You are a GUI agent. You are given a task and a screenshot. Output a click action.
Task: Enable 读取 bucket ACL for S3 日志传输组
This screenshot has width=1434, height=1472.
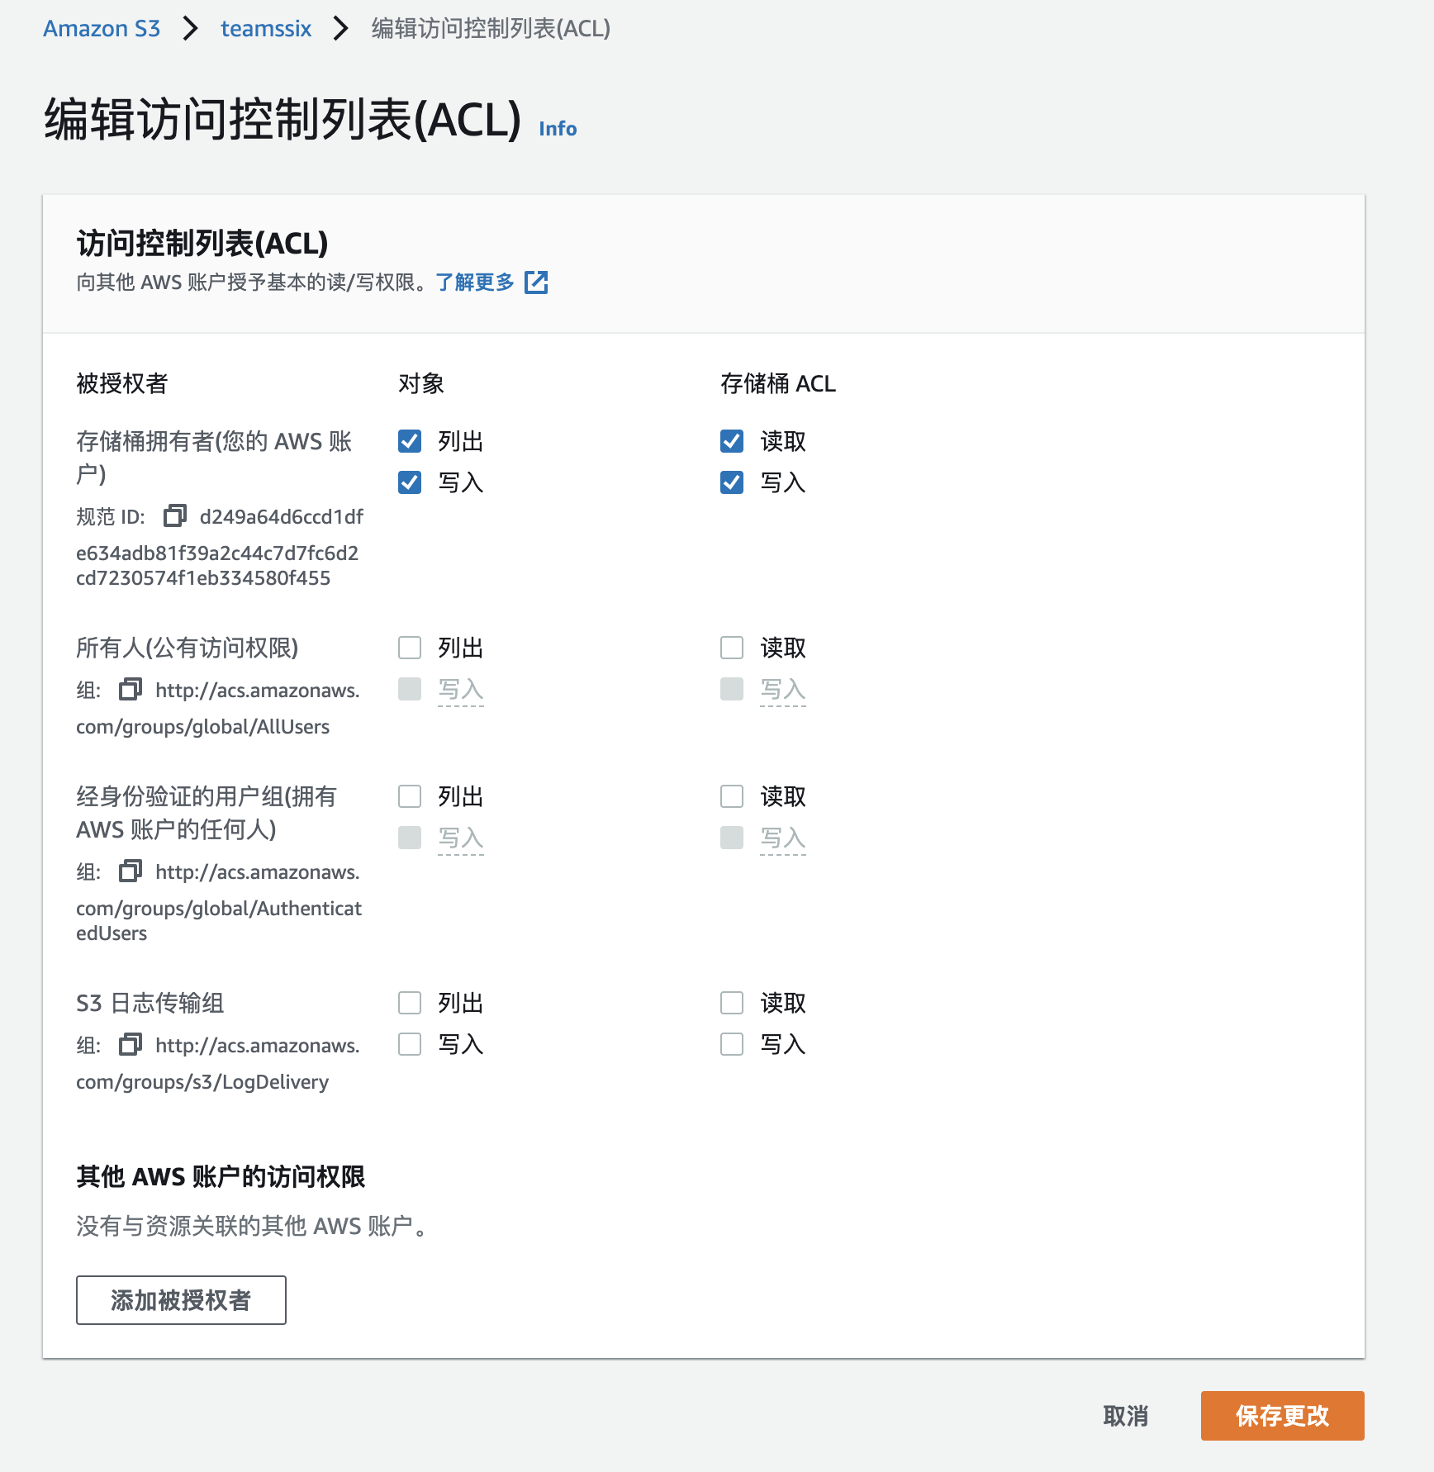point(731,1003)
